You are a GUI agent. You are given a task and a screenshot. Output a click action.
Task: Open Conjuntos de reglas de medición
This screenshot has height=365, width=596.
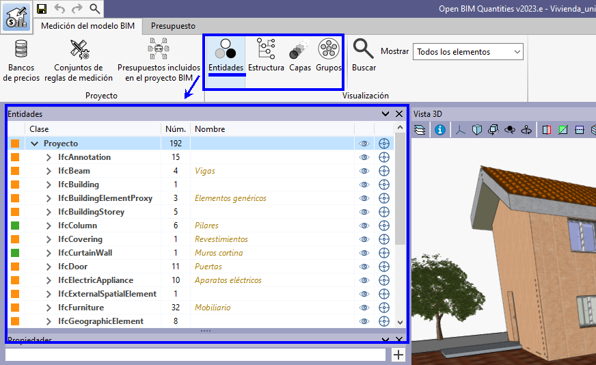79,60
